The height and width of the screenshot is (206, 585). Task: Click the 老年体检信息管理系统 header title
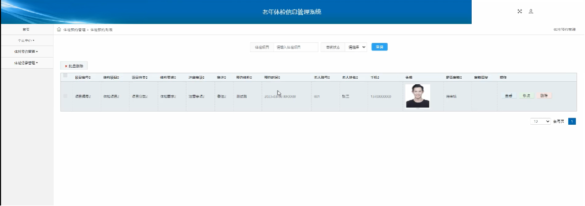tap(292, 12)
